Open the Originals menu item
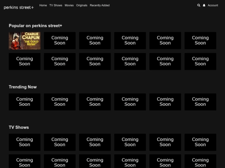 [82, 5]
